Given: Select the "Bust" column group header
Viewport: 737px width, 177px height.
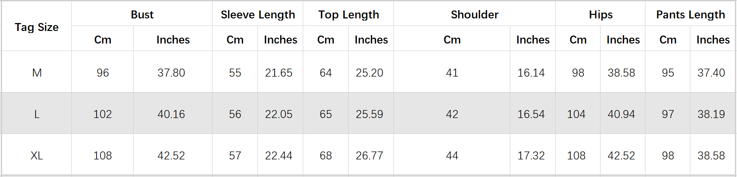Looking at the screenshot, I should pyautogui.click(x=142, y=15).
